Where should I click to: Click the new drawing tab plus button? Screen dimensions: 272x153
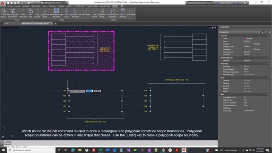[x=56, y=24]
